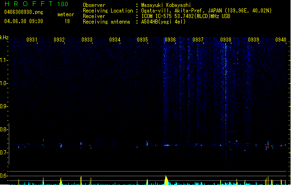This screenshot has width=291, height=185.
Task: Click the 0.8 kHz axis label
Action: (4, 129)
